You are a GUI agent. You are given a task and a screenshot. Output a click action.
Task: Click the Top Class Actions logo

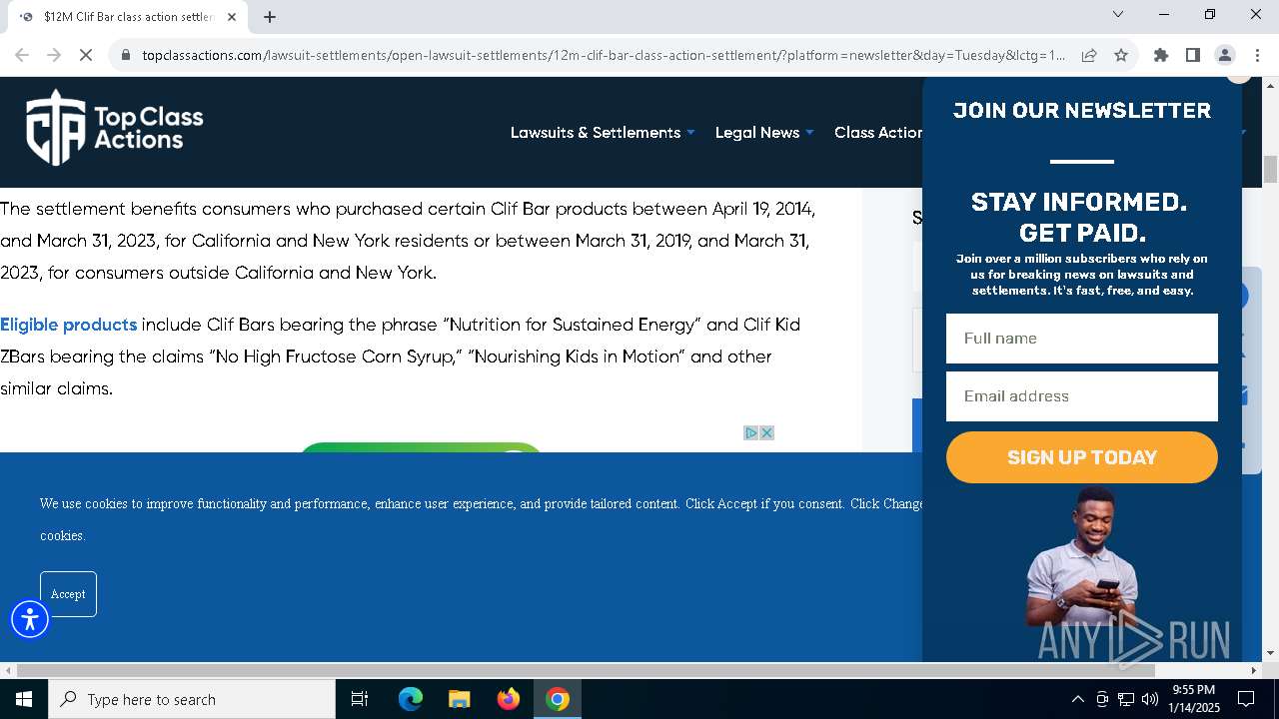tap(114, 127)
